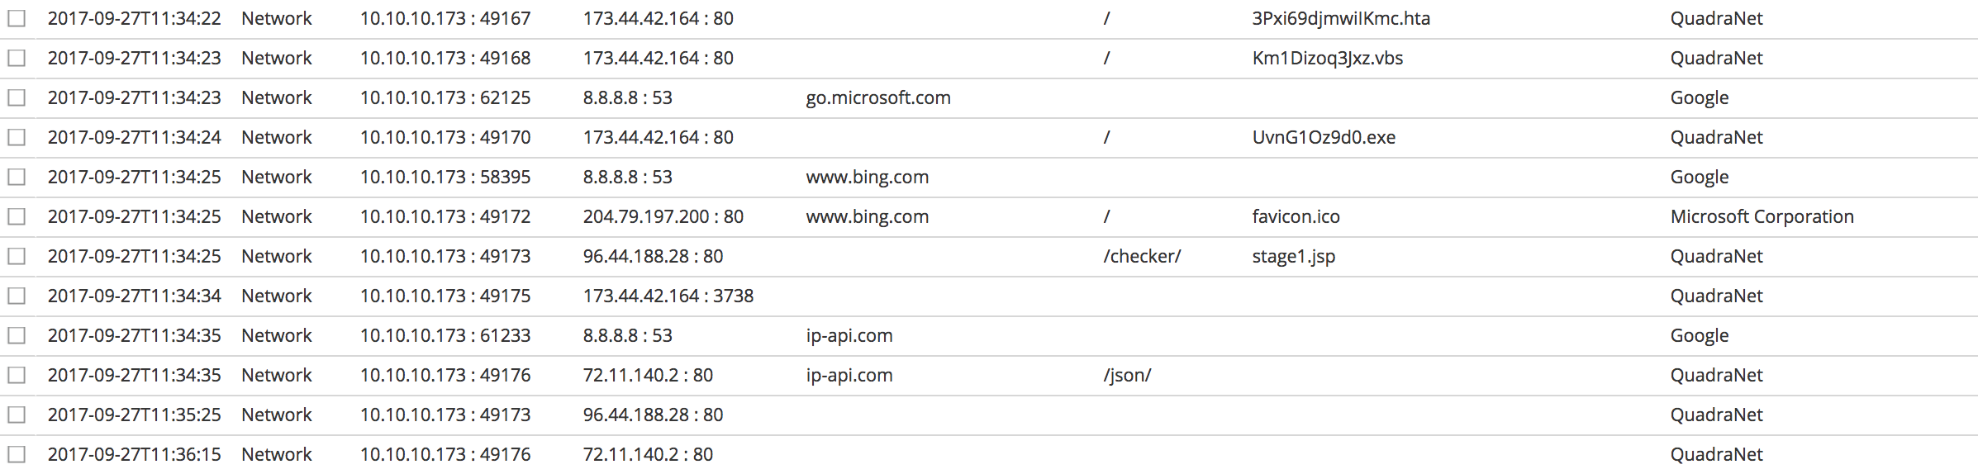1978x474 pixels.
Task: Check the row for 3Pxi69djmwilKmc.hta
Action: pos(17,18)
